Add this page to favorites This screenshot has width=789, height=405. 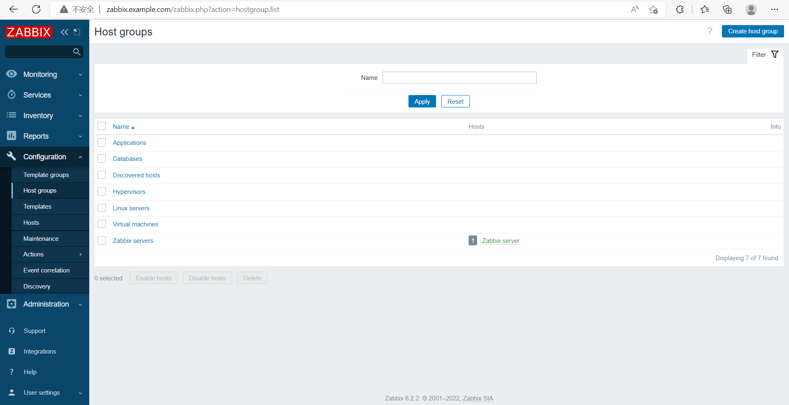pyautogui.click(x=653, y=9)
